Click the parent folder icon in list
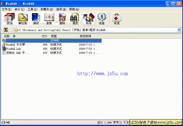Image resolution: width=183 pixels, height=126 pixels. tap(4, 41)
